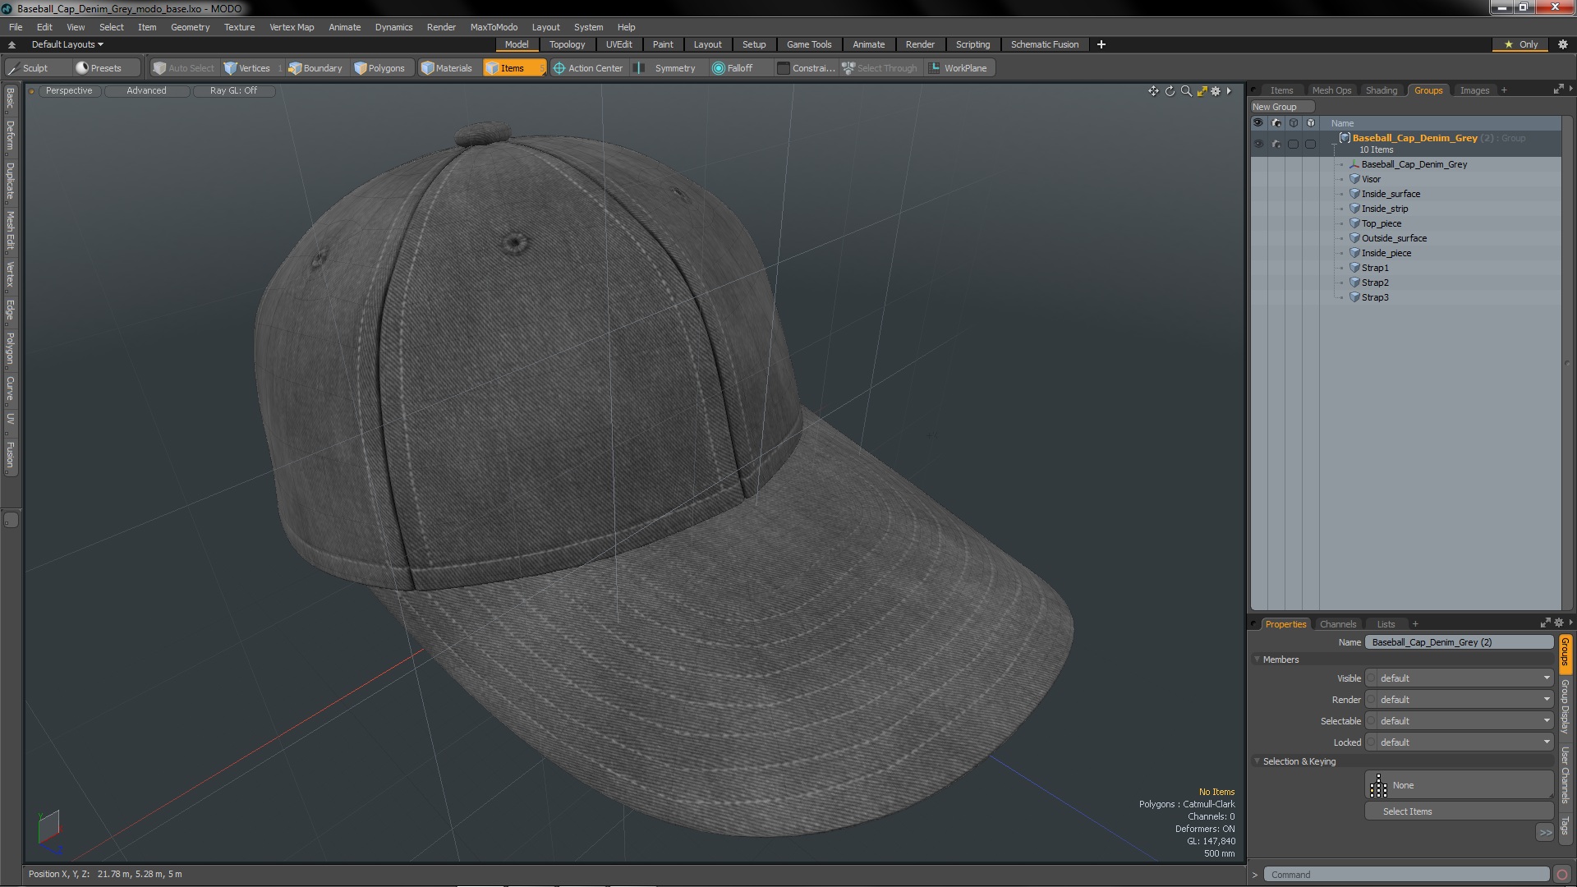Open Constraints options

(806, 68)
